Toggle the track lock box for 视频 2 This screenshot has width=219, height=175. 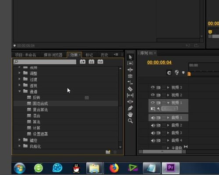[164, 95]
